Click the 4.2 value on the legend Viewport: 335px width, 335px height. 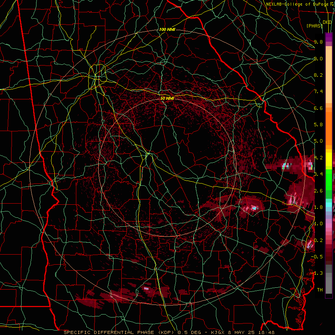click(318, 158)
